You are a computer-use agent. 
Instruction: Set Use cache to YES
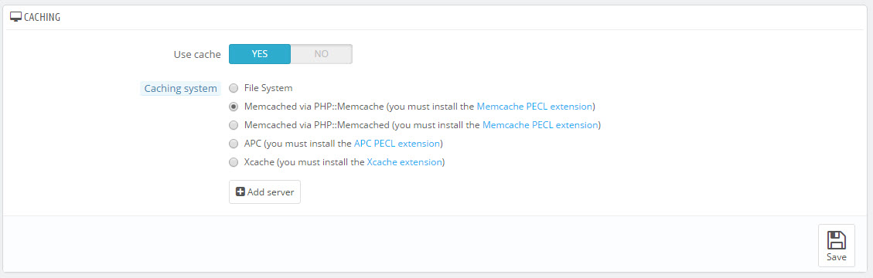click(x=260, y=54)
